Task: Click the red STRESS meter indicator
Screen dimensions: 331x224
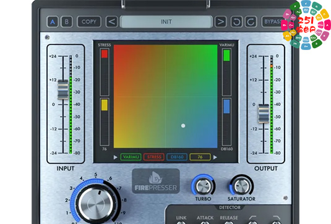Action: (x=105, y=54)
